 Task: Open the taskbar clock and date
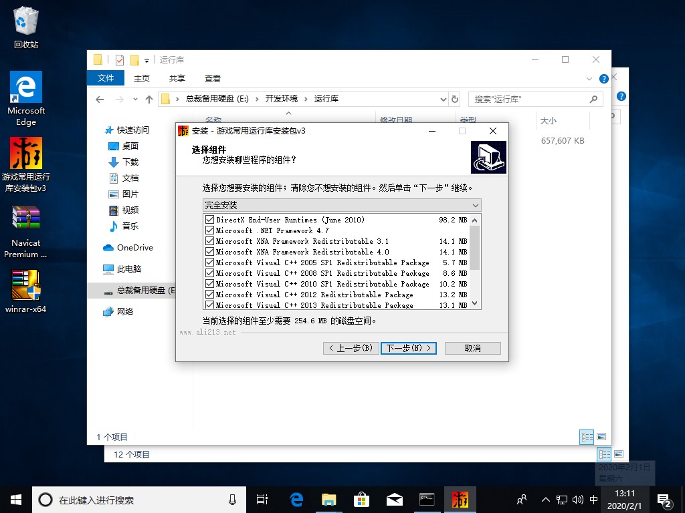[625, 500]
